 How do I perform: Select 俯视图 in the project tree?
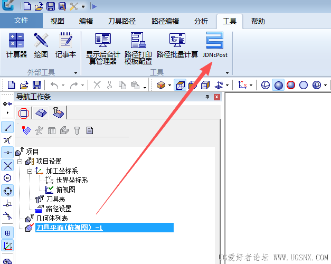coord(65,190)
